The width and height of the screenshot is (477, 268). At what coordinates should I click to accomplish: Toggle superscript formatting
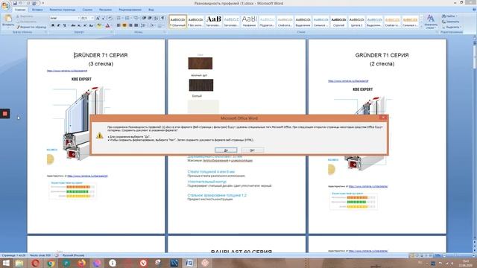85,25
